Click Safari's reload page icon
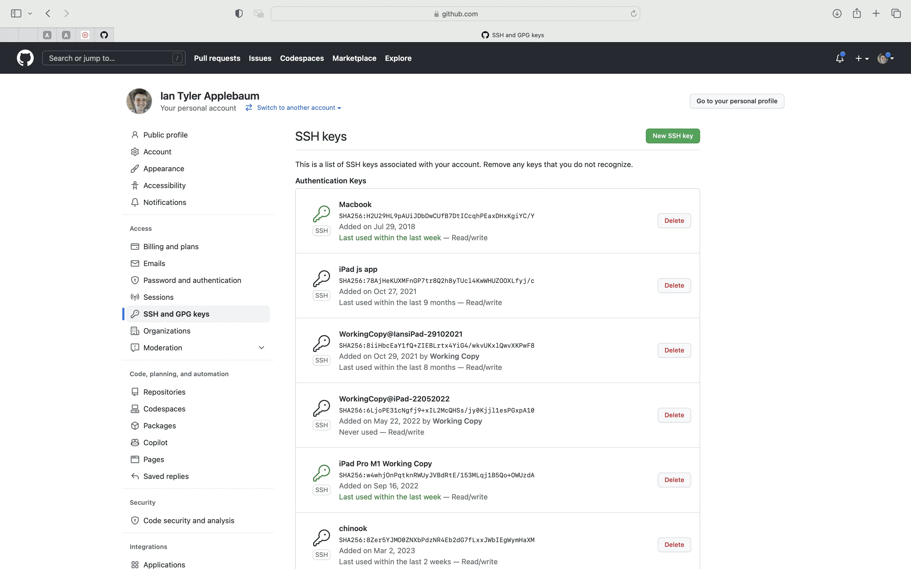 click(x=633, y=14)
